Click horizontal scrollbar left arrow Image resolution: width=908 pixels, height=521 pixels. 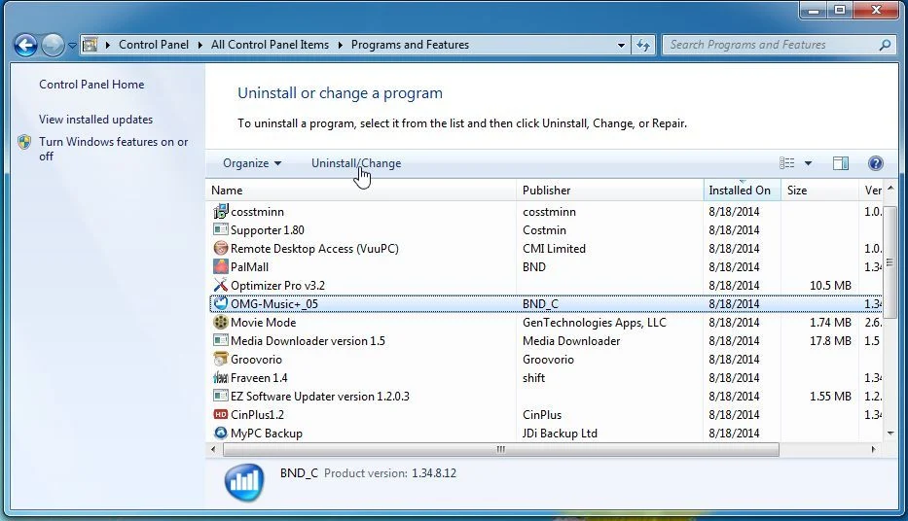(x=213, y=449)
